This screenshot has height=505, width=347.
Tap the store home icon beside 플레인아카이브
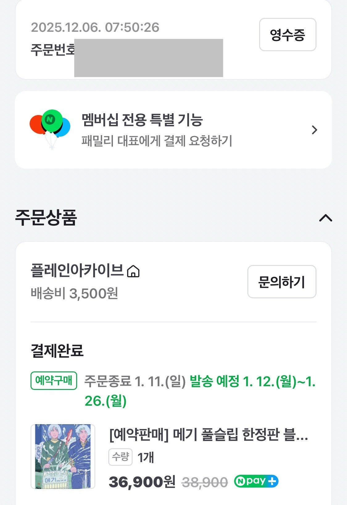coord(133,271)
